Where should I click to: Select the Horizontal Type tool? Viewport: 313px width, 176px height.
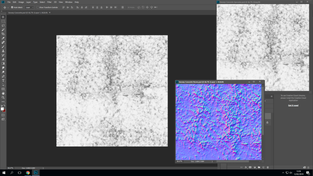click(3, 80)
